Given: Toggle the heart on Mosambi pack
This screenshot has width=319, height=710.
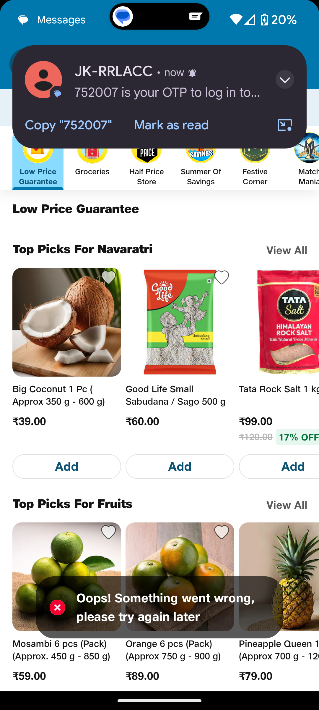Looking at the screenshot, I should click(x=108, y=532).
